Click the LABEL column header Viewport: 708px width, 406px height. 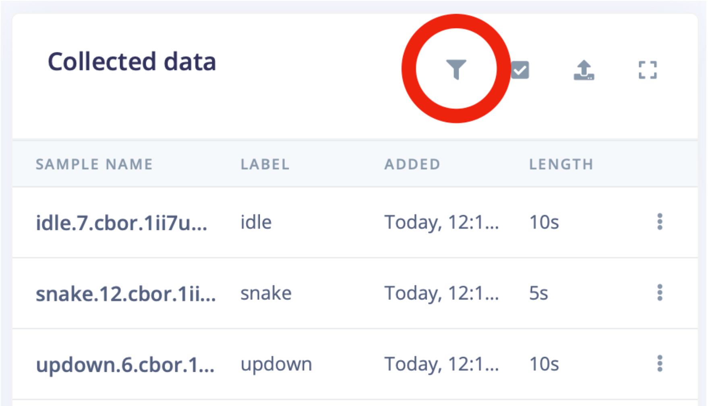(265, 164)
